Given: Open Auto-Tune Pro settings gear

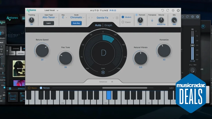Looking at the screenshot, I should (173, 10).
